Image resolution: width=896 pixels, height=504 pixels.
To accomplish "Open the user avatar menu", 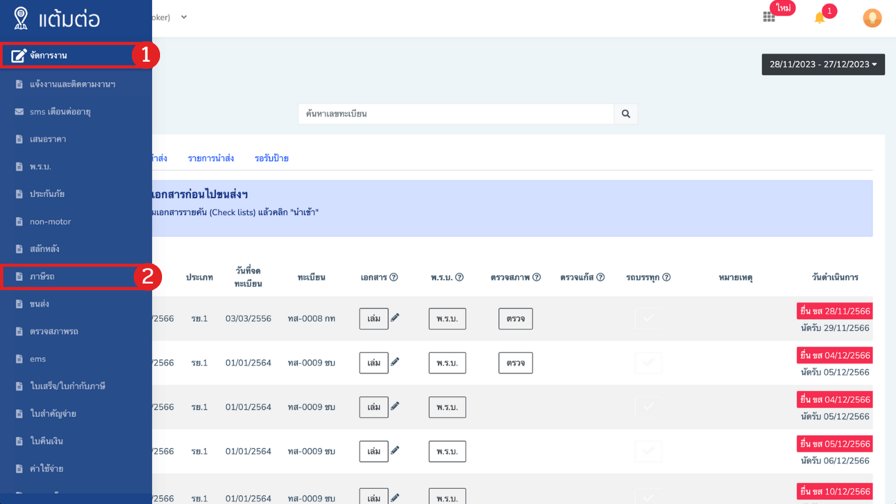I will [x=872, y=18].
